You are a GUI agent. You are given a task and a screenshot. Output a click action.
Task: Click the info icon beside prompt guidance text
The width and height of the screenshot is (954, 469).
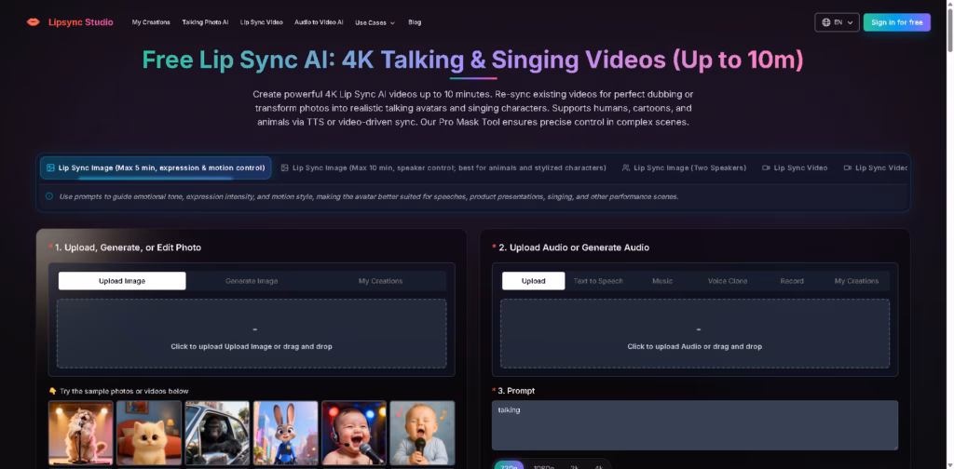[49, 196]
